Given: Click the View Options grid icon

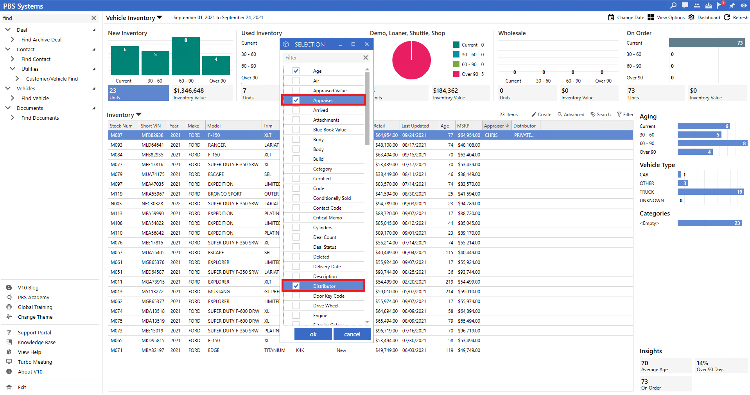Looking at the screenshot, I should tap(651, 17).
